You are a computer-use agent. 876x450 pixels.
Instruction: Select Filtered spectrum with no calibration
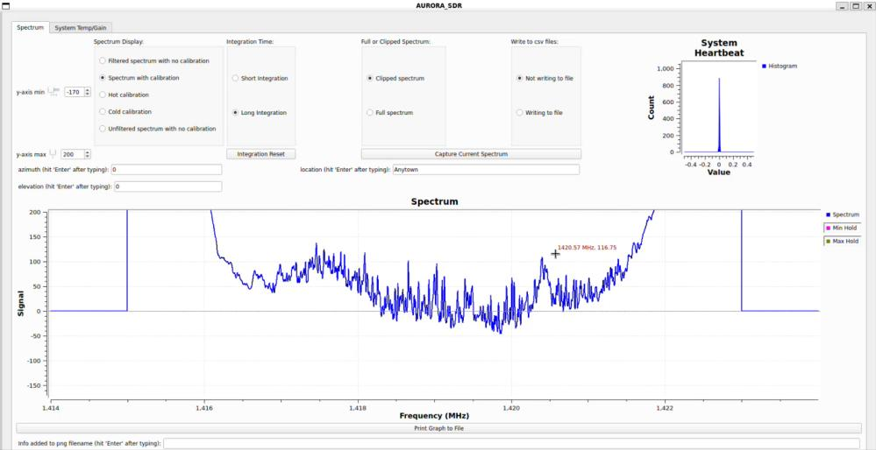click(153, 60)
